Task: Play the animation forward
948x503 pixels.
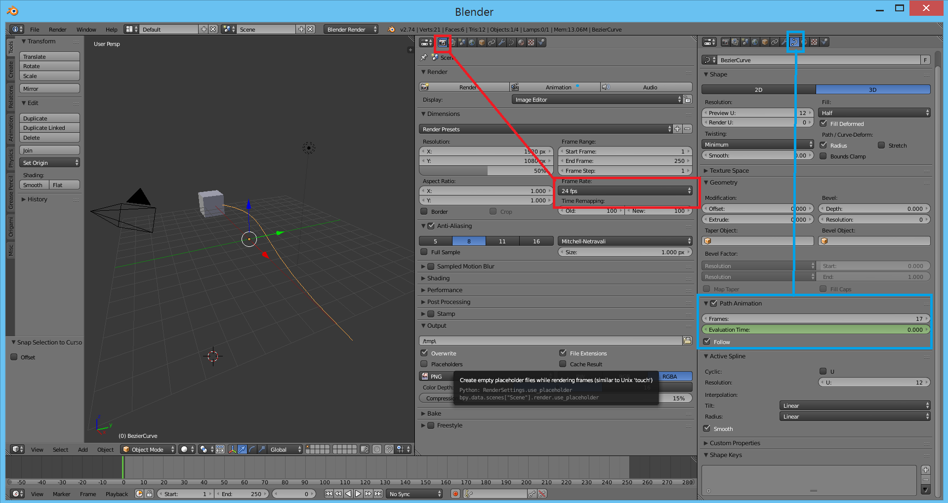Action: pos(358,494)
